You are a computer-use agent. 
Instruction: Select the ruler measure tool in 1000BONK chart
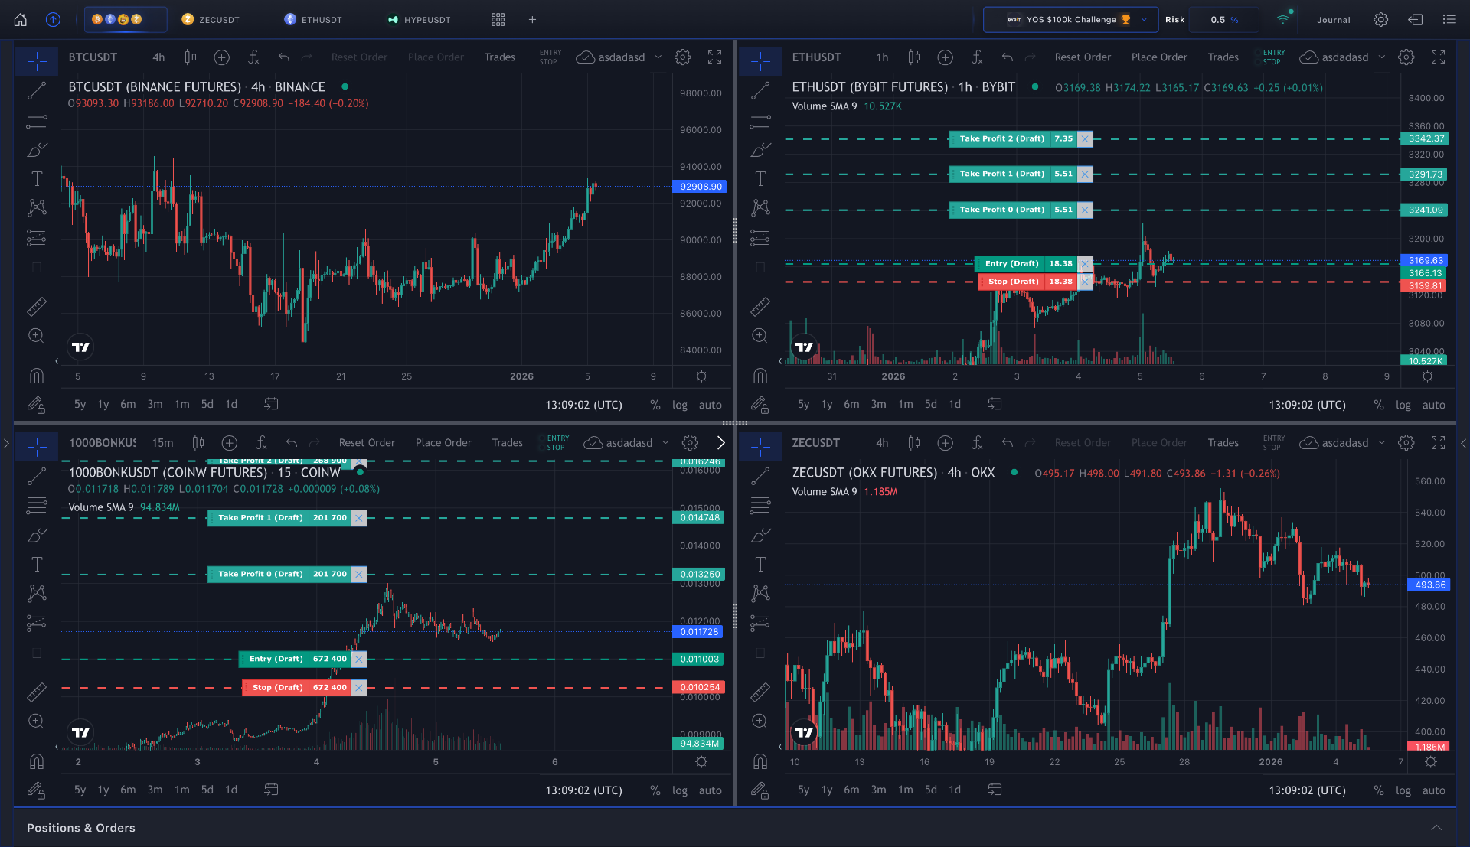point(37,692)
